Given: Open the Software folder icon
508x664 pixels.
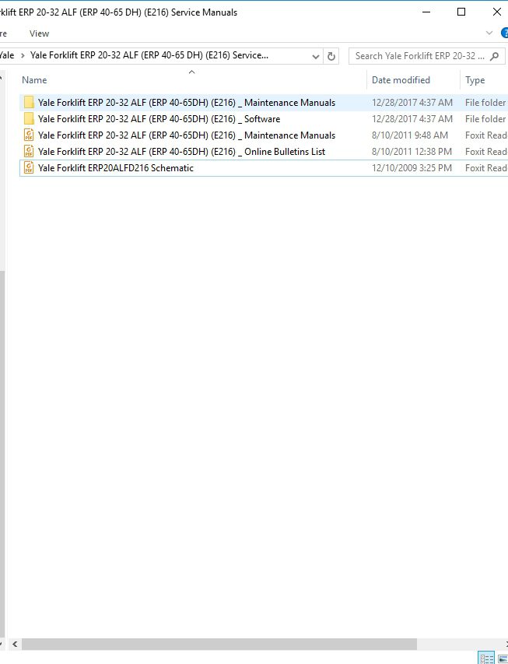Looking at the screenshot, I should (29, 119).
